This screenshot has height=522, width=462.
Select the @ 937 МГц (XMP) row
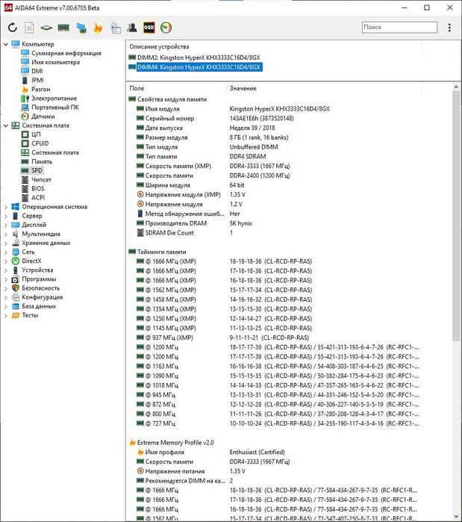click(273, 338)
